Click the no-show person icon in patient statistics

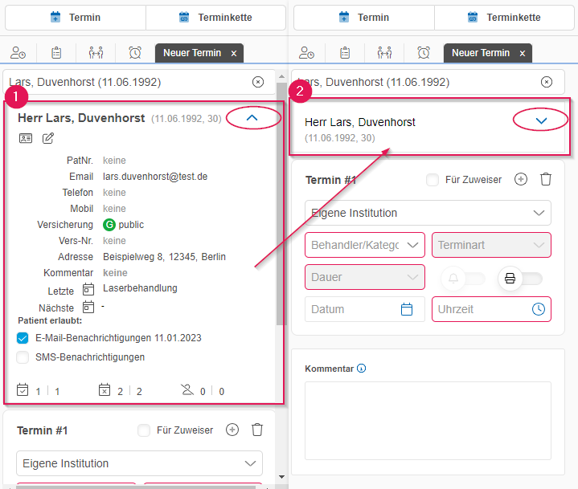pyautogui.click(x=187, y=391)
